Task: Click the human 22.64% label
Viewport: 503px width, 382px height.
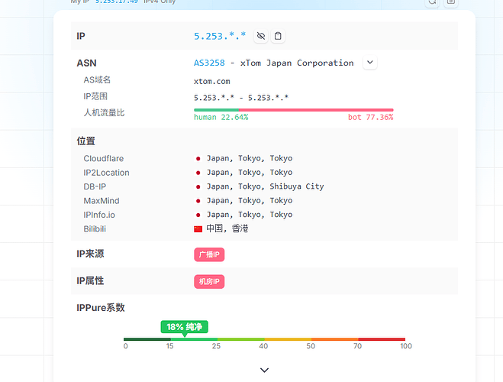Action: (x=221, y=117)
